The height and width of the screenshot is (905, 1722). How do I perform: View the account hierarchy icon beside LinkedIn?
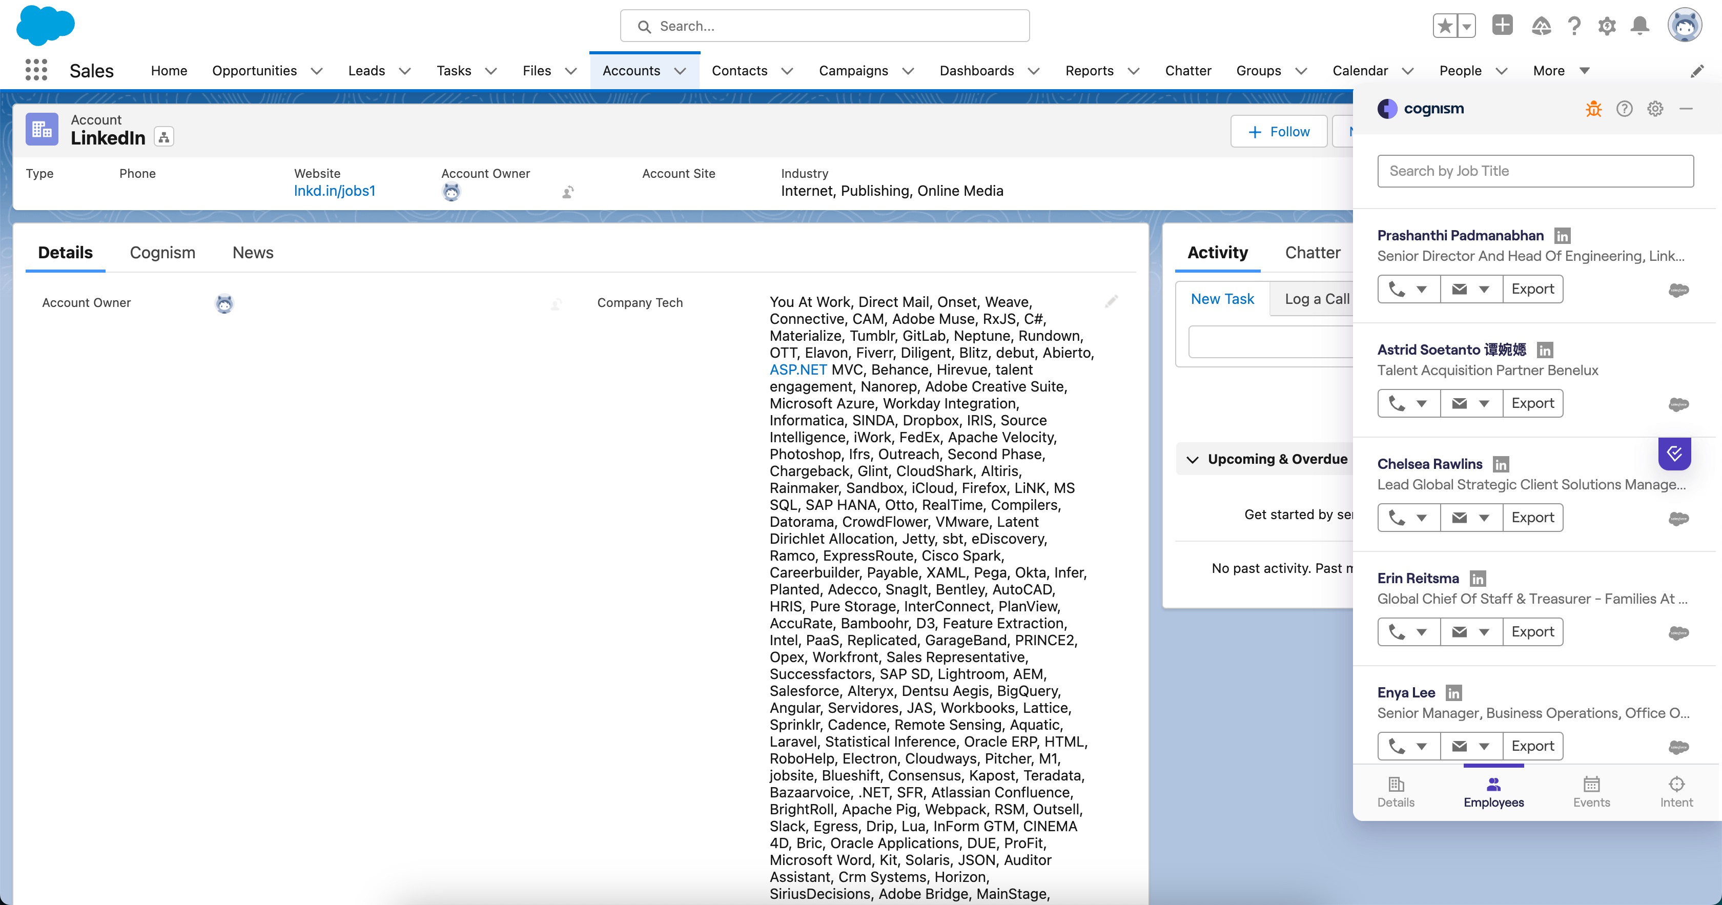tap(164, 137)
